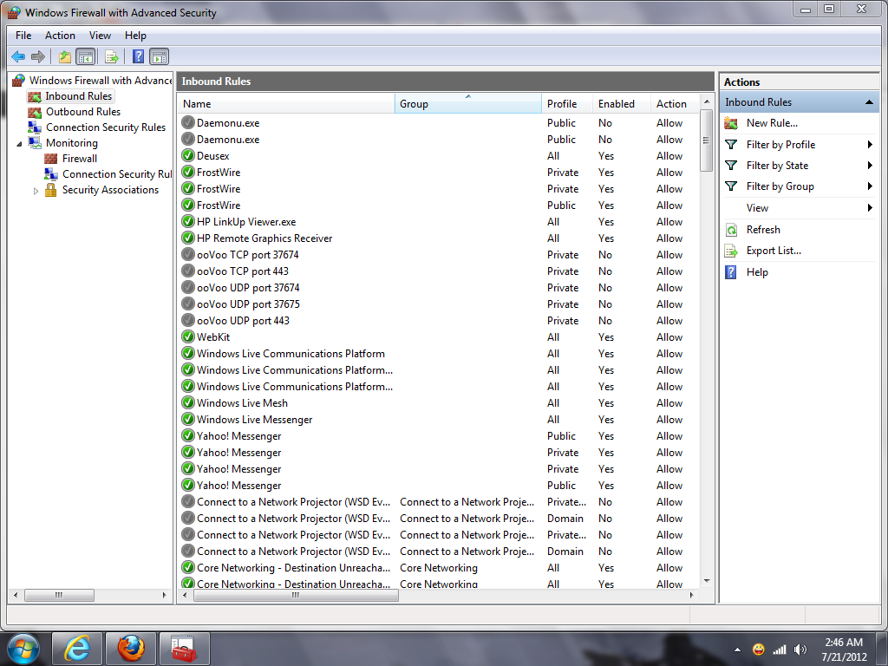Viewport: 888px width, 666px height.
Task: Click the Up One Level folder toolbar icon
Action: click(x=64, y=57)
